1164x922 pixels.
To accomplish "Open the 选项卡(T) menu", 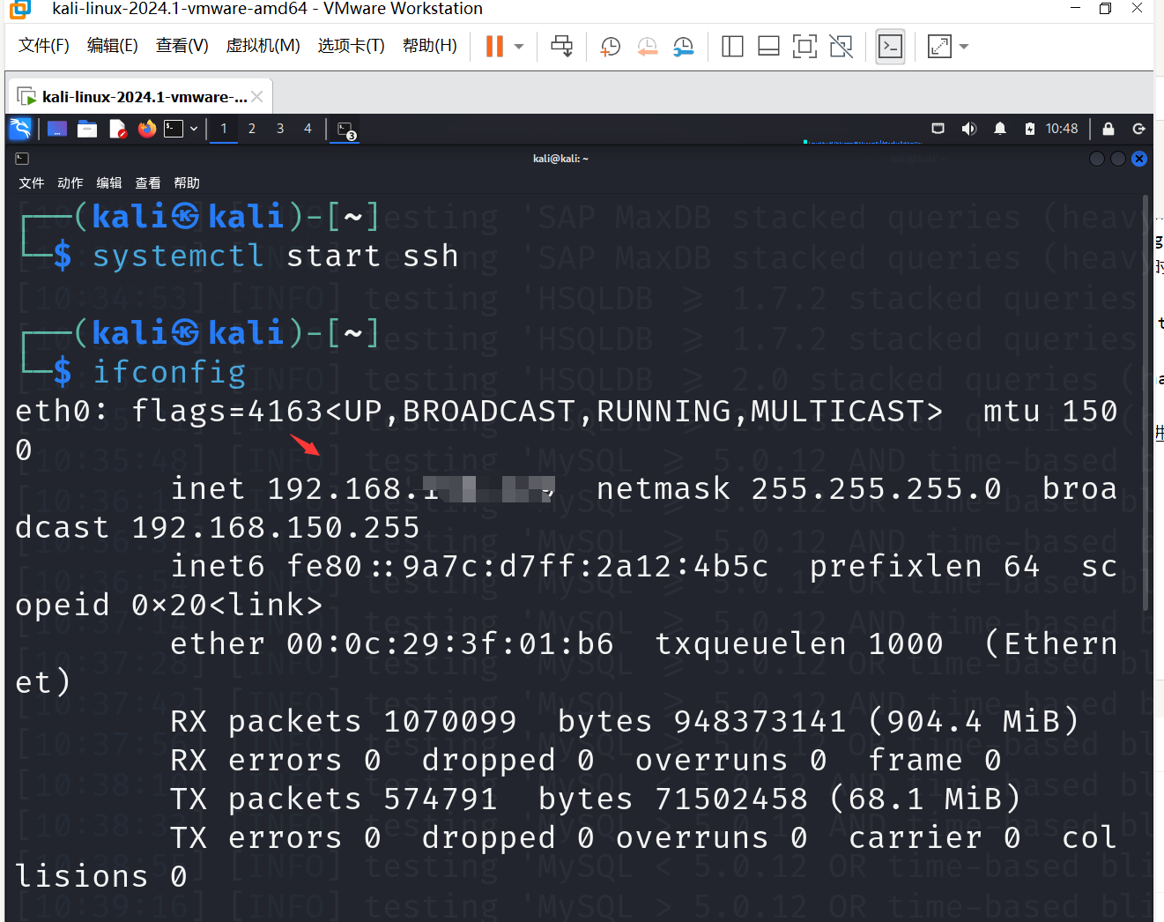I will pos(351,46).
